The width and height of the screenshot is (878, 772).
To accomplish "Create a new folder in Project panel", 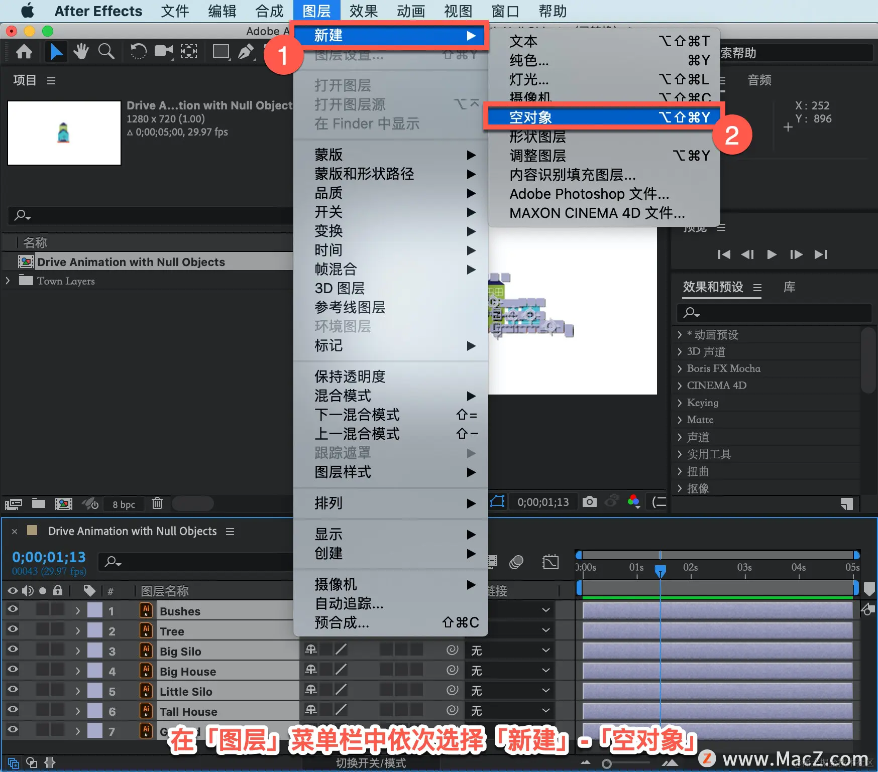I will click(x=39, y=503).
